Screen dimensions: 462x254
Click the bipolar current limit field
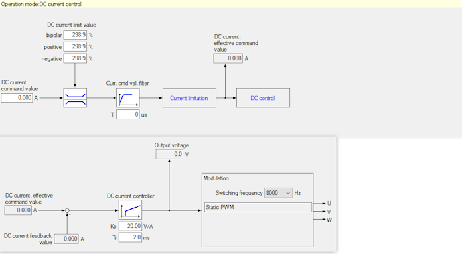pyautogui.click(x=75, y=35)
